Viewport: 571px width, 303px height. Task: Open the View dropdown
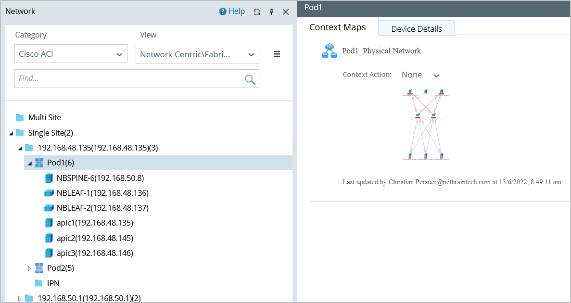click(x=197, y=54)
